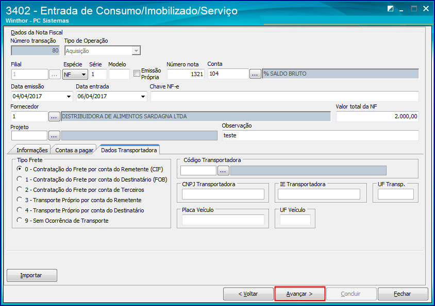Close the window with the X icon

[x=426, y=9]
